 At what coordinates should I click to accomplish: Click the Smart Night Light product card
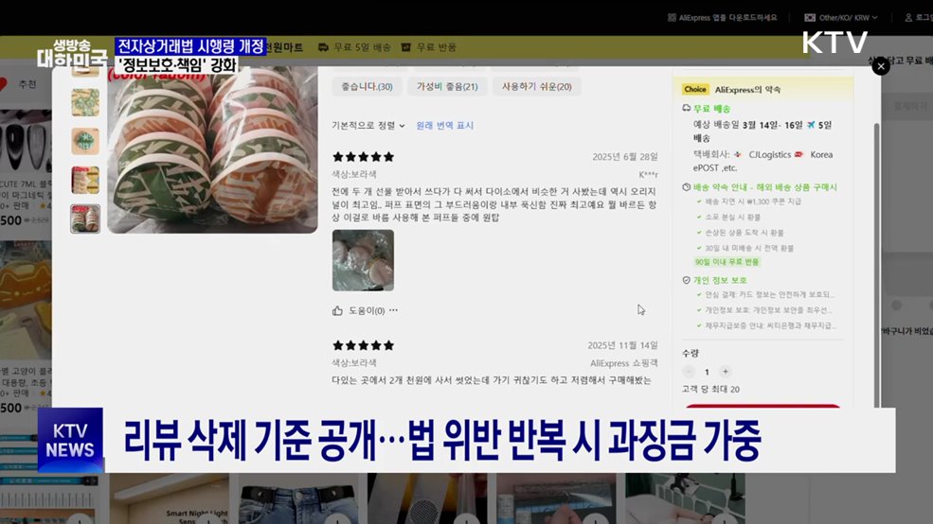169,498
